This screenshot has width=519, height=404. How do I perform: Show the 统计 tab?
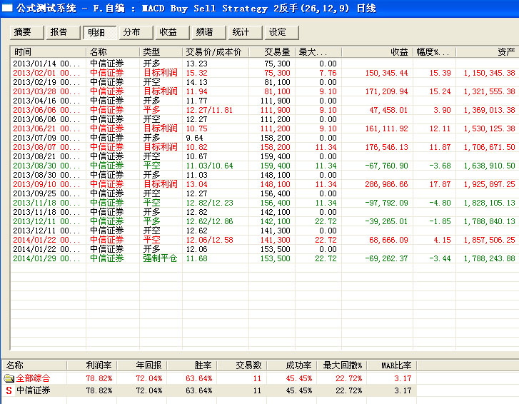tap(246, 32)
